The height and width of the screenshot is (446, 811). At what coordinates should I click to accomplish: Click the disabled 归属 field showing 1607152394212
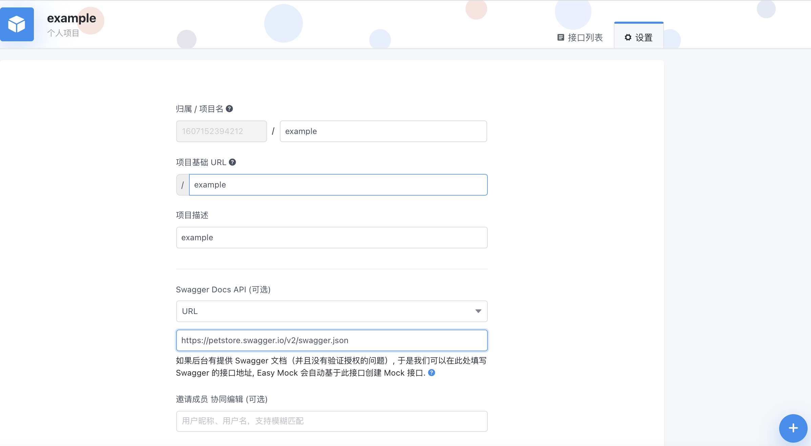[221, 131]
